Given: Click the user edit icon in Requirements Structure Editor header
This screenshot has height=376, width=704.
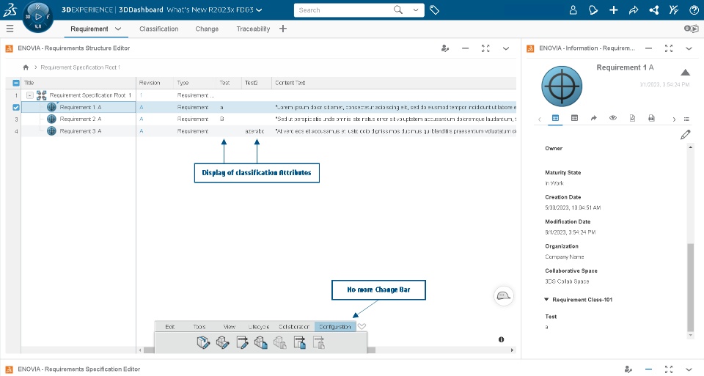Looking at the screenshot, I should (445, 48).
